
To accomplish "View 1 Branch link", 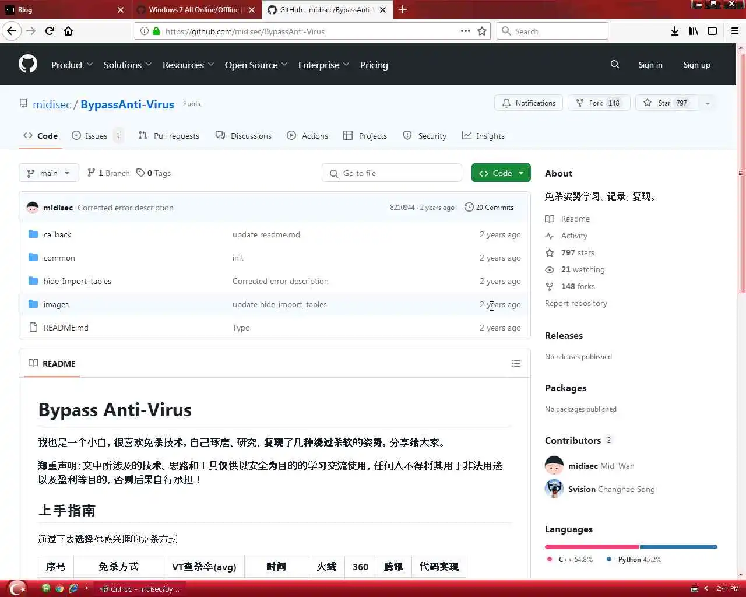I will pyautogui.click(x=108, y=173).
